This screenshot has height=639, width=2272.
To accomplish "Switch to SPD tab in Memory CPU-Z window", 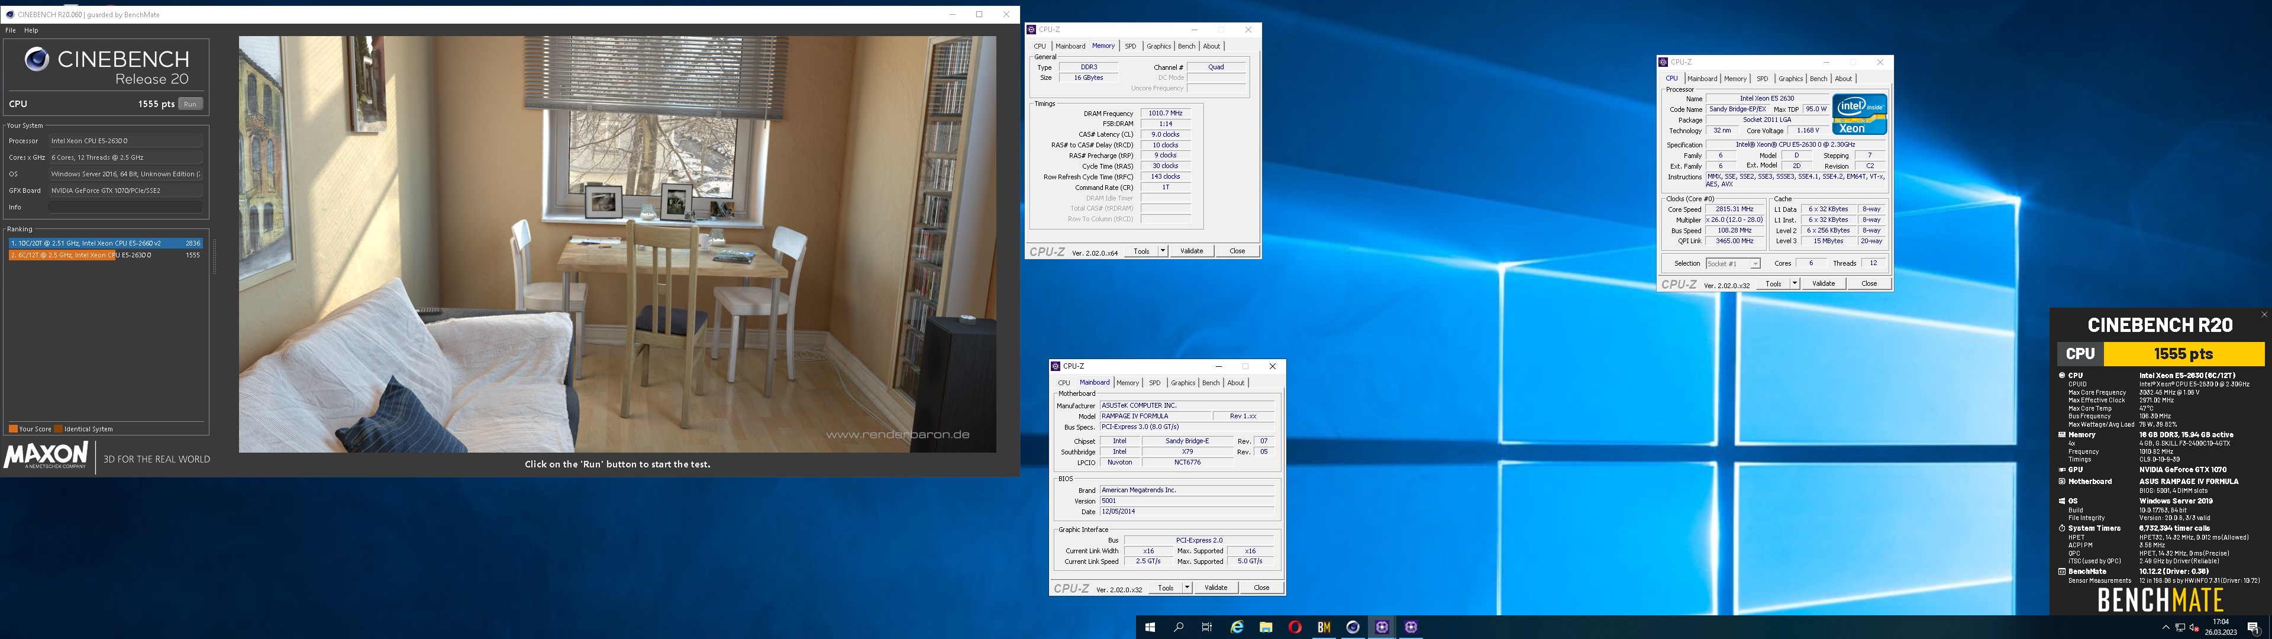I will point(1131,46).
